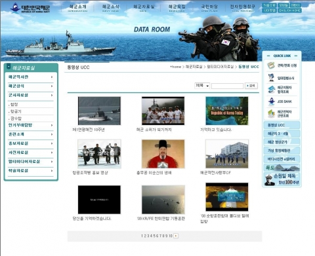Click the books icon above JOB BANK

(x=272, y=90)
